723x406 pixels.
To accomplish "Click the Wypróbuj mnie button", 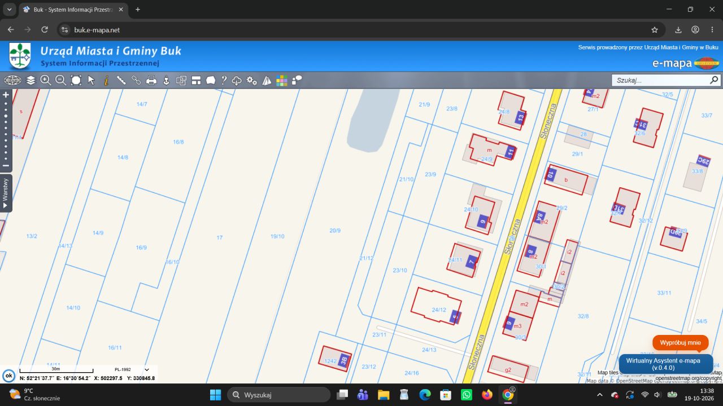I will pyautogui.click(x=680, y=342).
